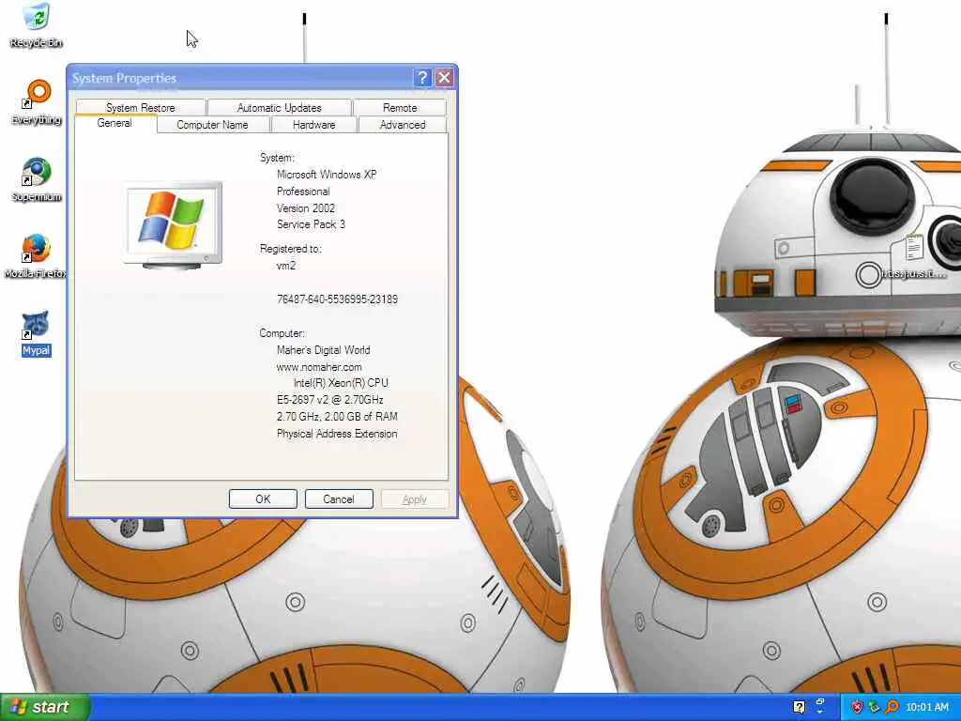
Task: Click the 'System:' heading label
Action: [277, 158]
